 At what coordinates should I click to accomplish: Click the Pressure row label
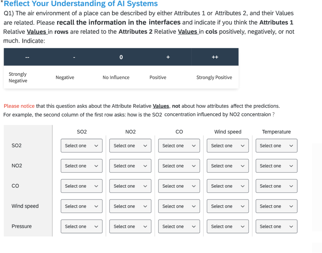[x=22, y=226]
